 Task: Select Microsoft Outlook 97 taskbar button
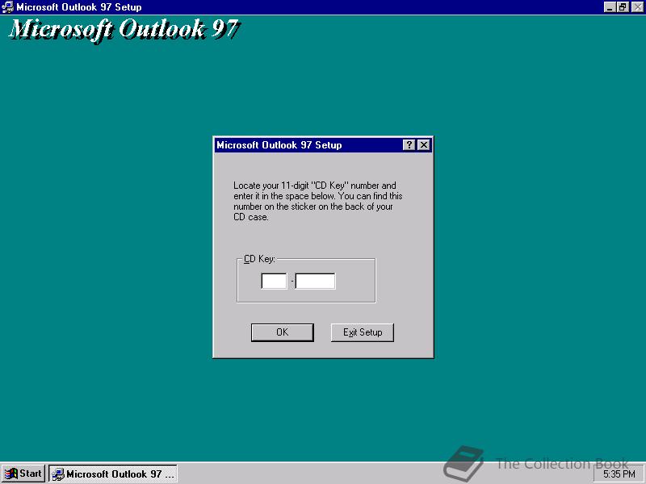coord(113,474)
